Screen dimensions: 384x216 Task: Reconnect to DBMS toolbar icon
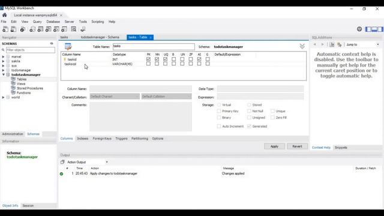83,29
